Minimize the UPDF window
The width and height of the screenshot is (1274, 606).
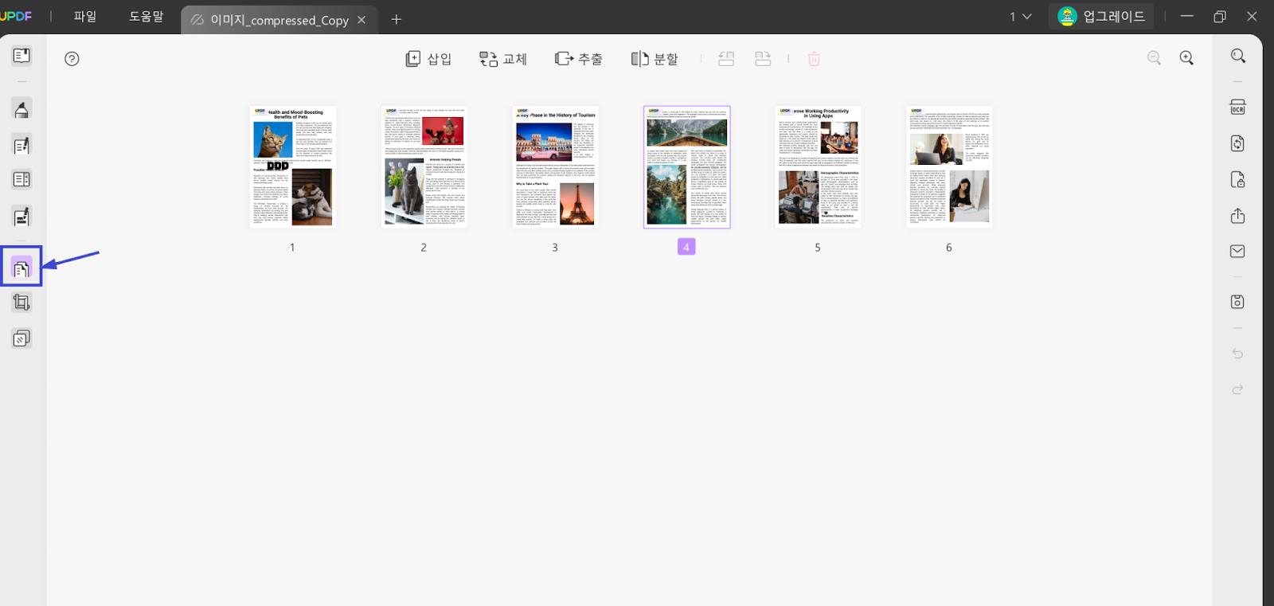[1187, 16]
